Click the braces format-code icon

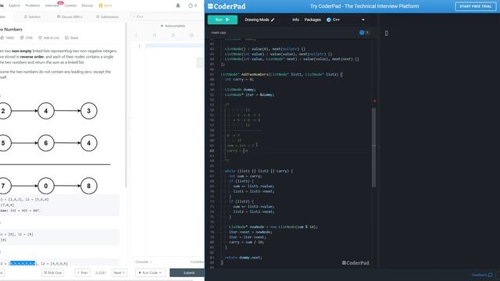pyautogui.click(x=155, y=35)
